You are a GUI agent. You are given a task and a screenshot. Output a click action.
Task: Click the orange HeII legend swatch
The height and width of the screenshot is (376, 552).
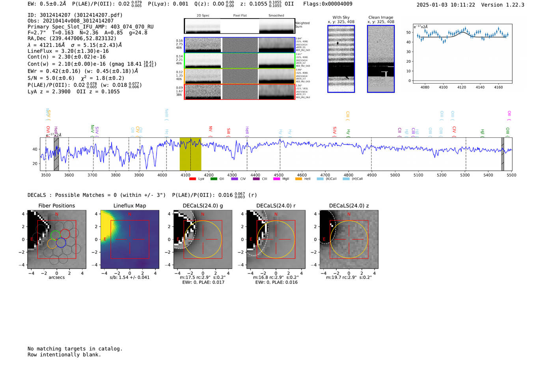(x=298, y=179)
